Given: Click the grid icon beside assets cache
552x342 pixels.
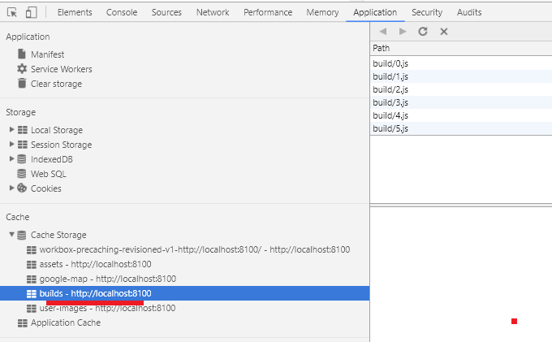Looking at the screenshot, I should click(x=32, y=265).
